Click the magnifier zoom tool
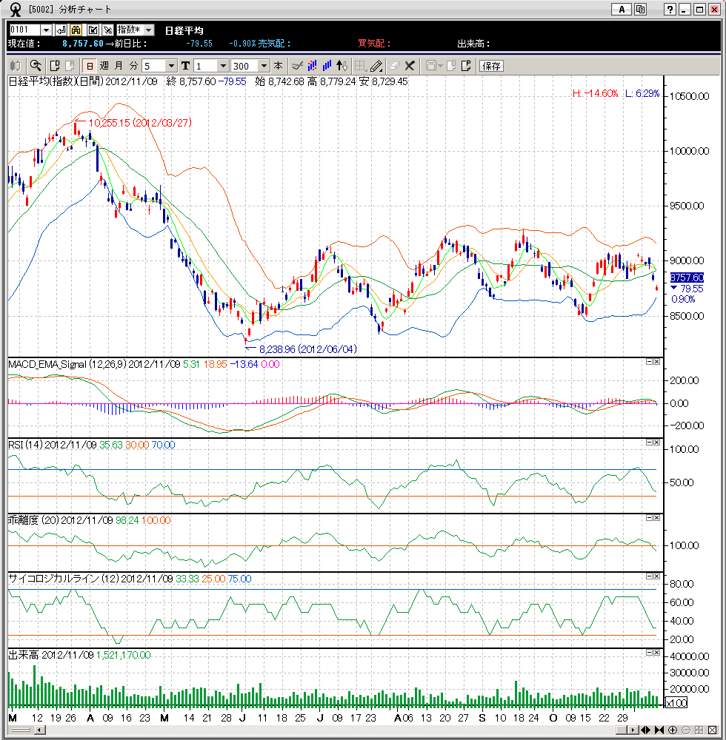This screenshot has height=740, width=726. [x=35, y=65]
